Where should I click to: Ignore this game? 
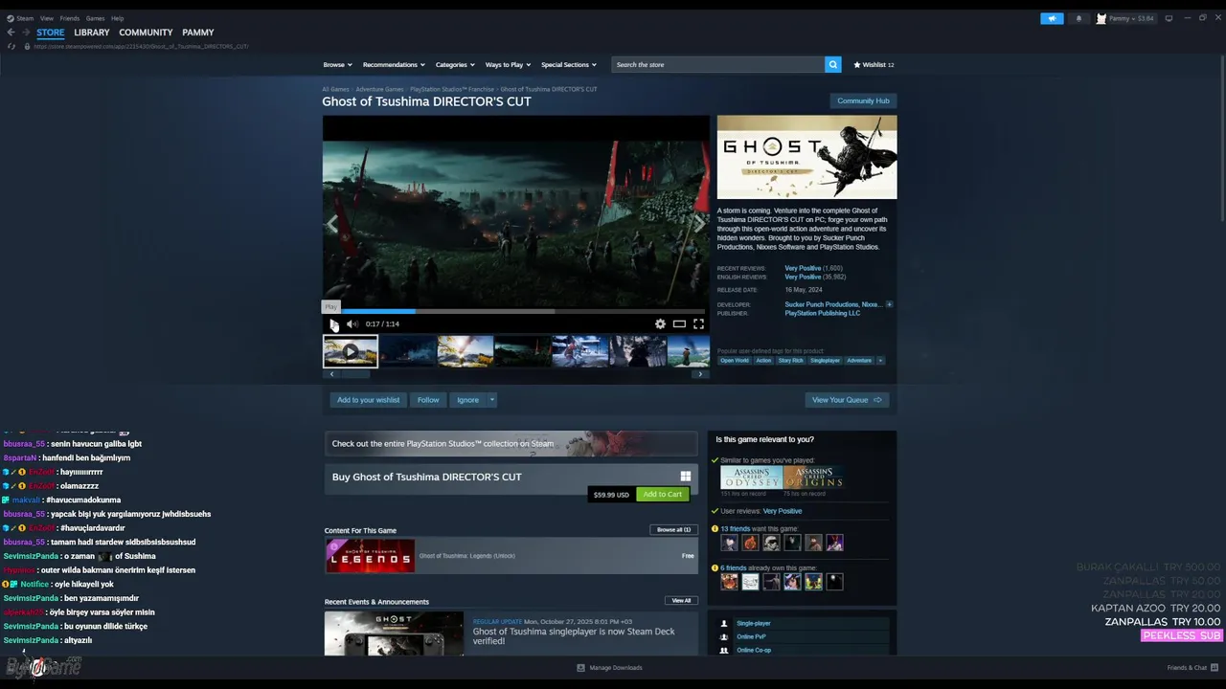[x=467, y=400]
